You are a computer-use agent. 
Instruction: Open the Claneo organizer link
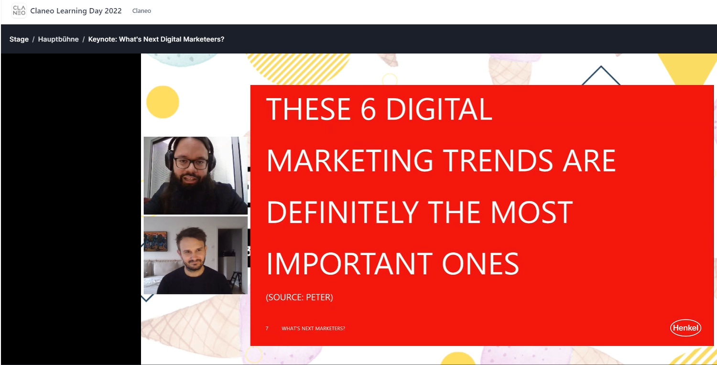click(x=141, y=11)
